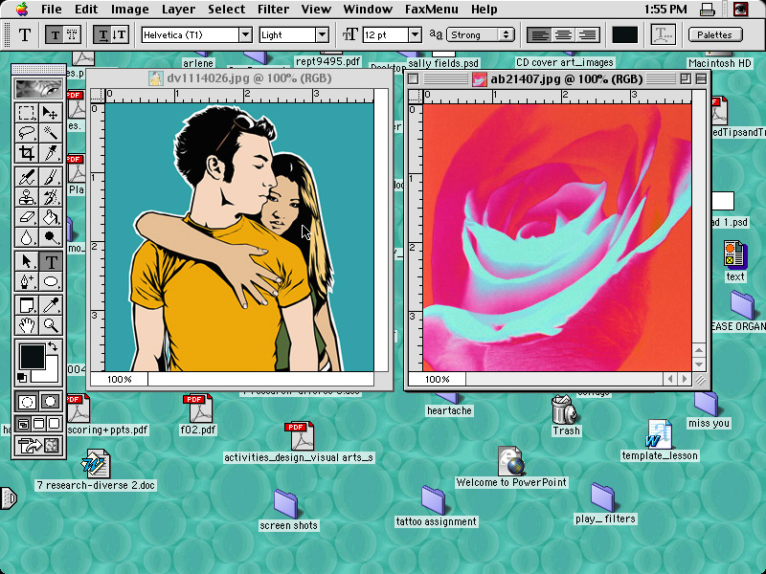
Task: Click the Palettes button
Action: pos(715,34)
